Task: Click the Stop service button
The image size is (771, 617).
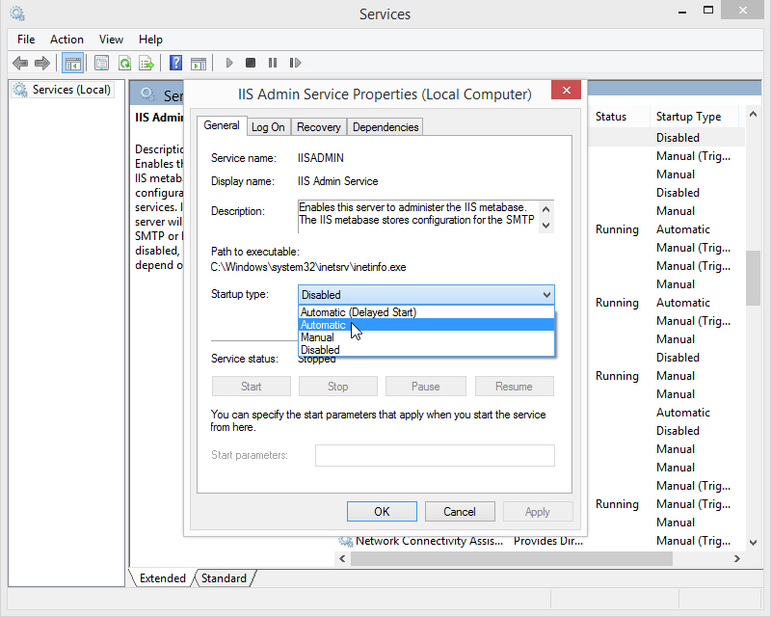Action: 338,387
